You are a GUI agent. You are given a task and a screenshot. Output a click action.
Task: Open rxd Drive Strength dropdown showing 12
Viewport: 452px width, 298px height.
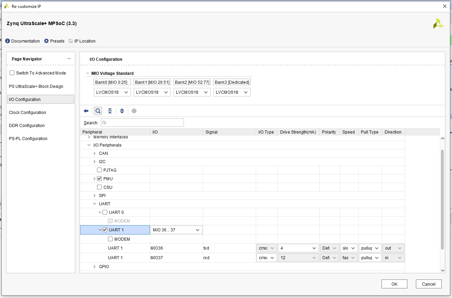tap(298, 257)
